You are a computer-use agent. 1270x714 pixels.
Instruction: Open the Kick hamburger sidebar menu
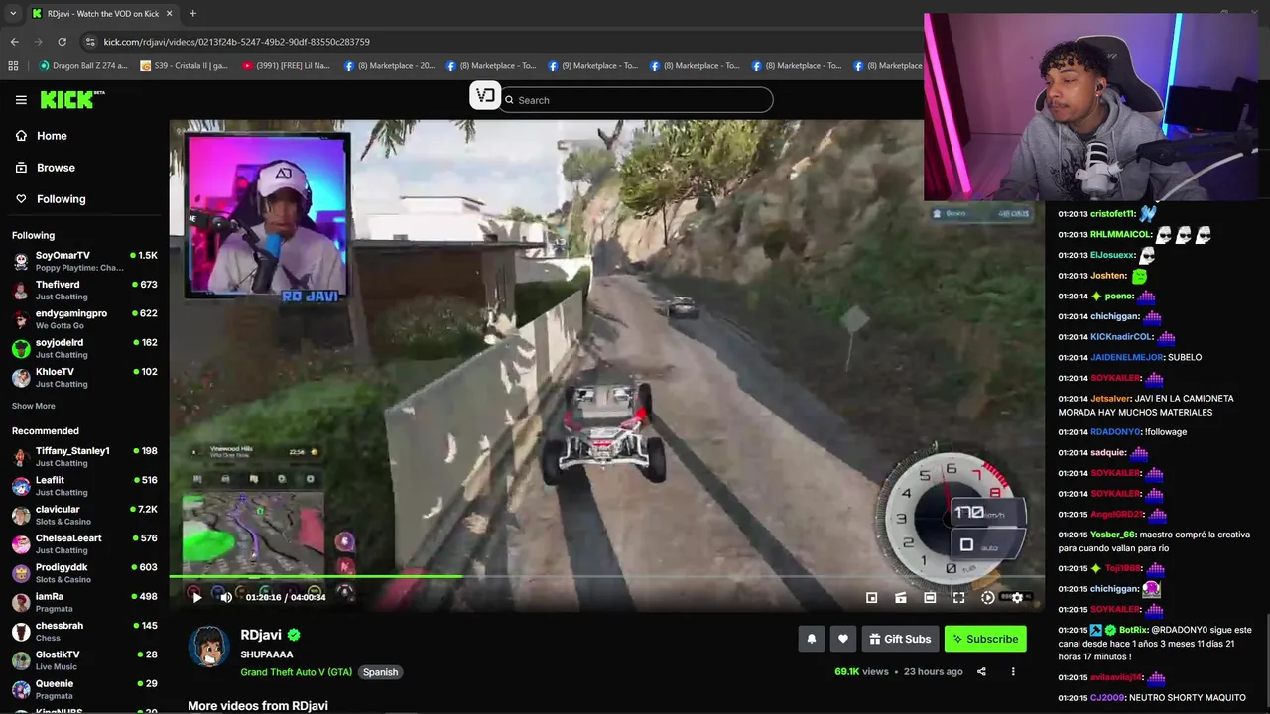(x=21, y=100)
